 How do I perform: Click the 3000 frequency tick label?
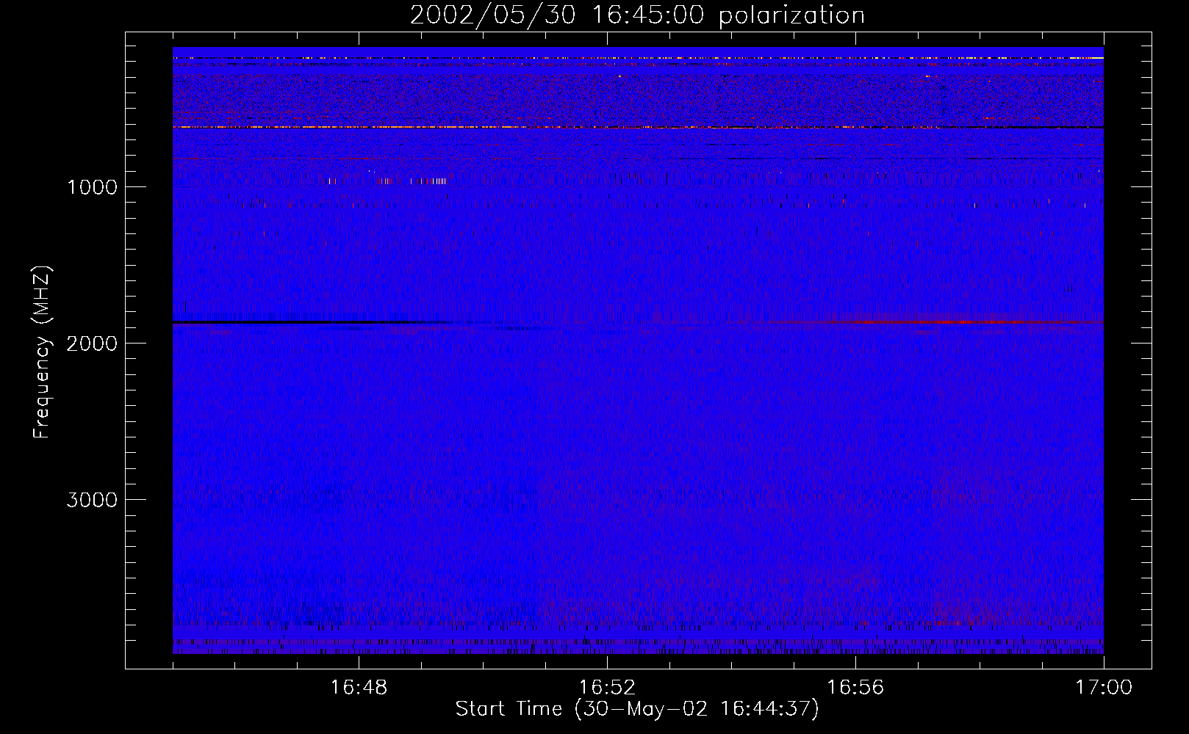pos(92,500)
